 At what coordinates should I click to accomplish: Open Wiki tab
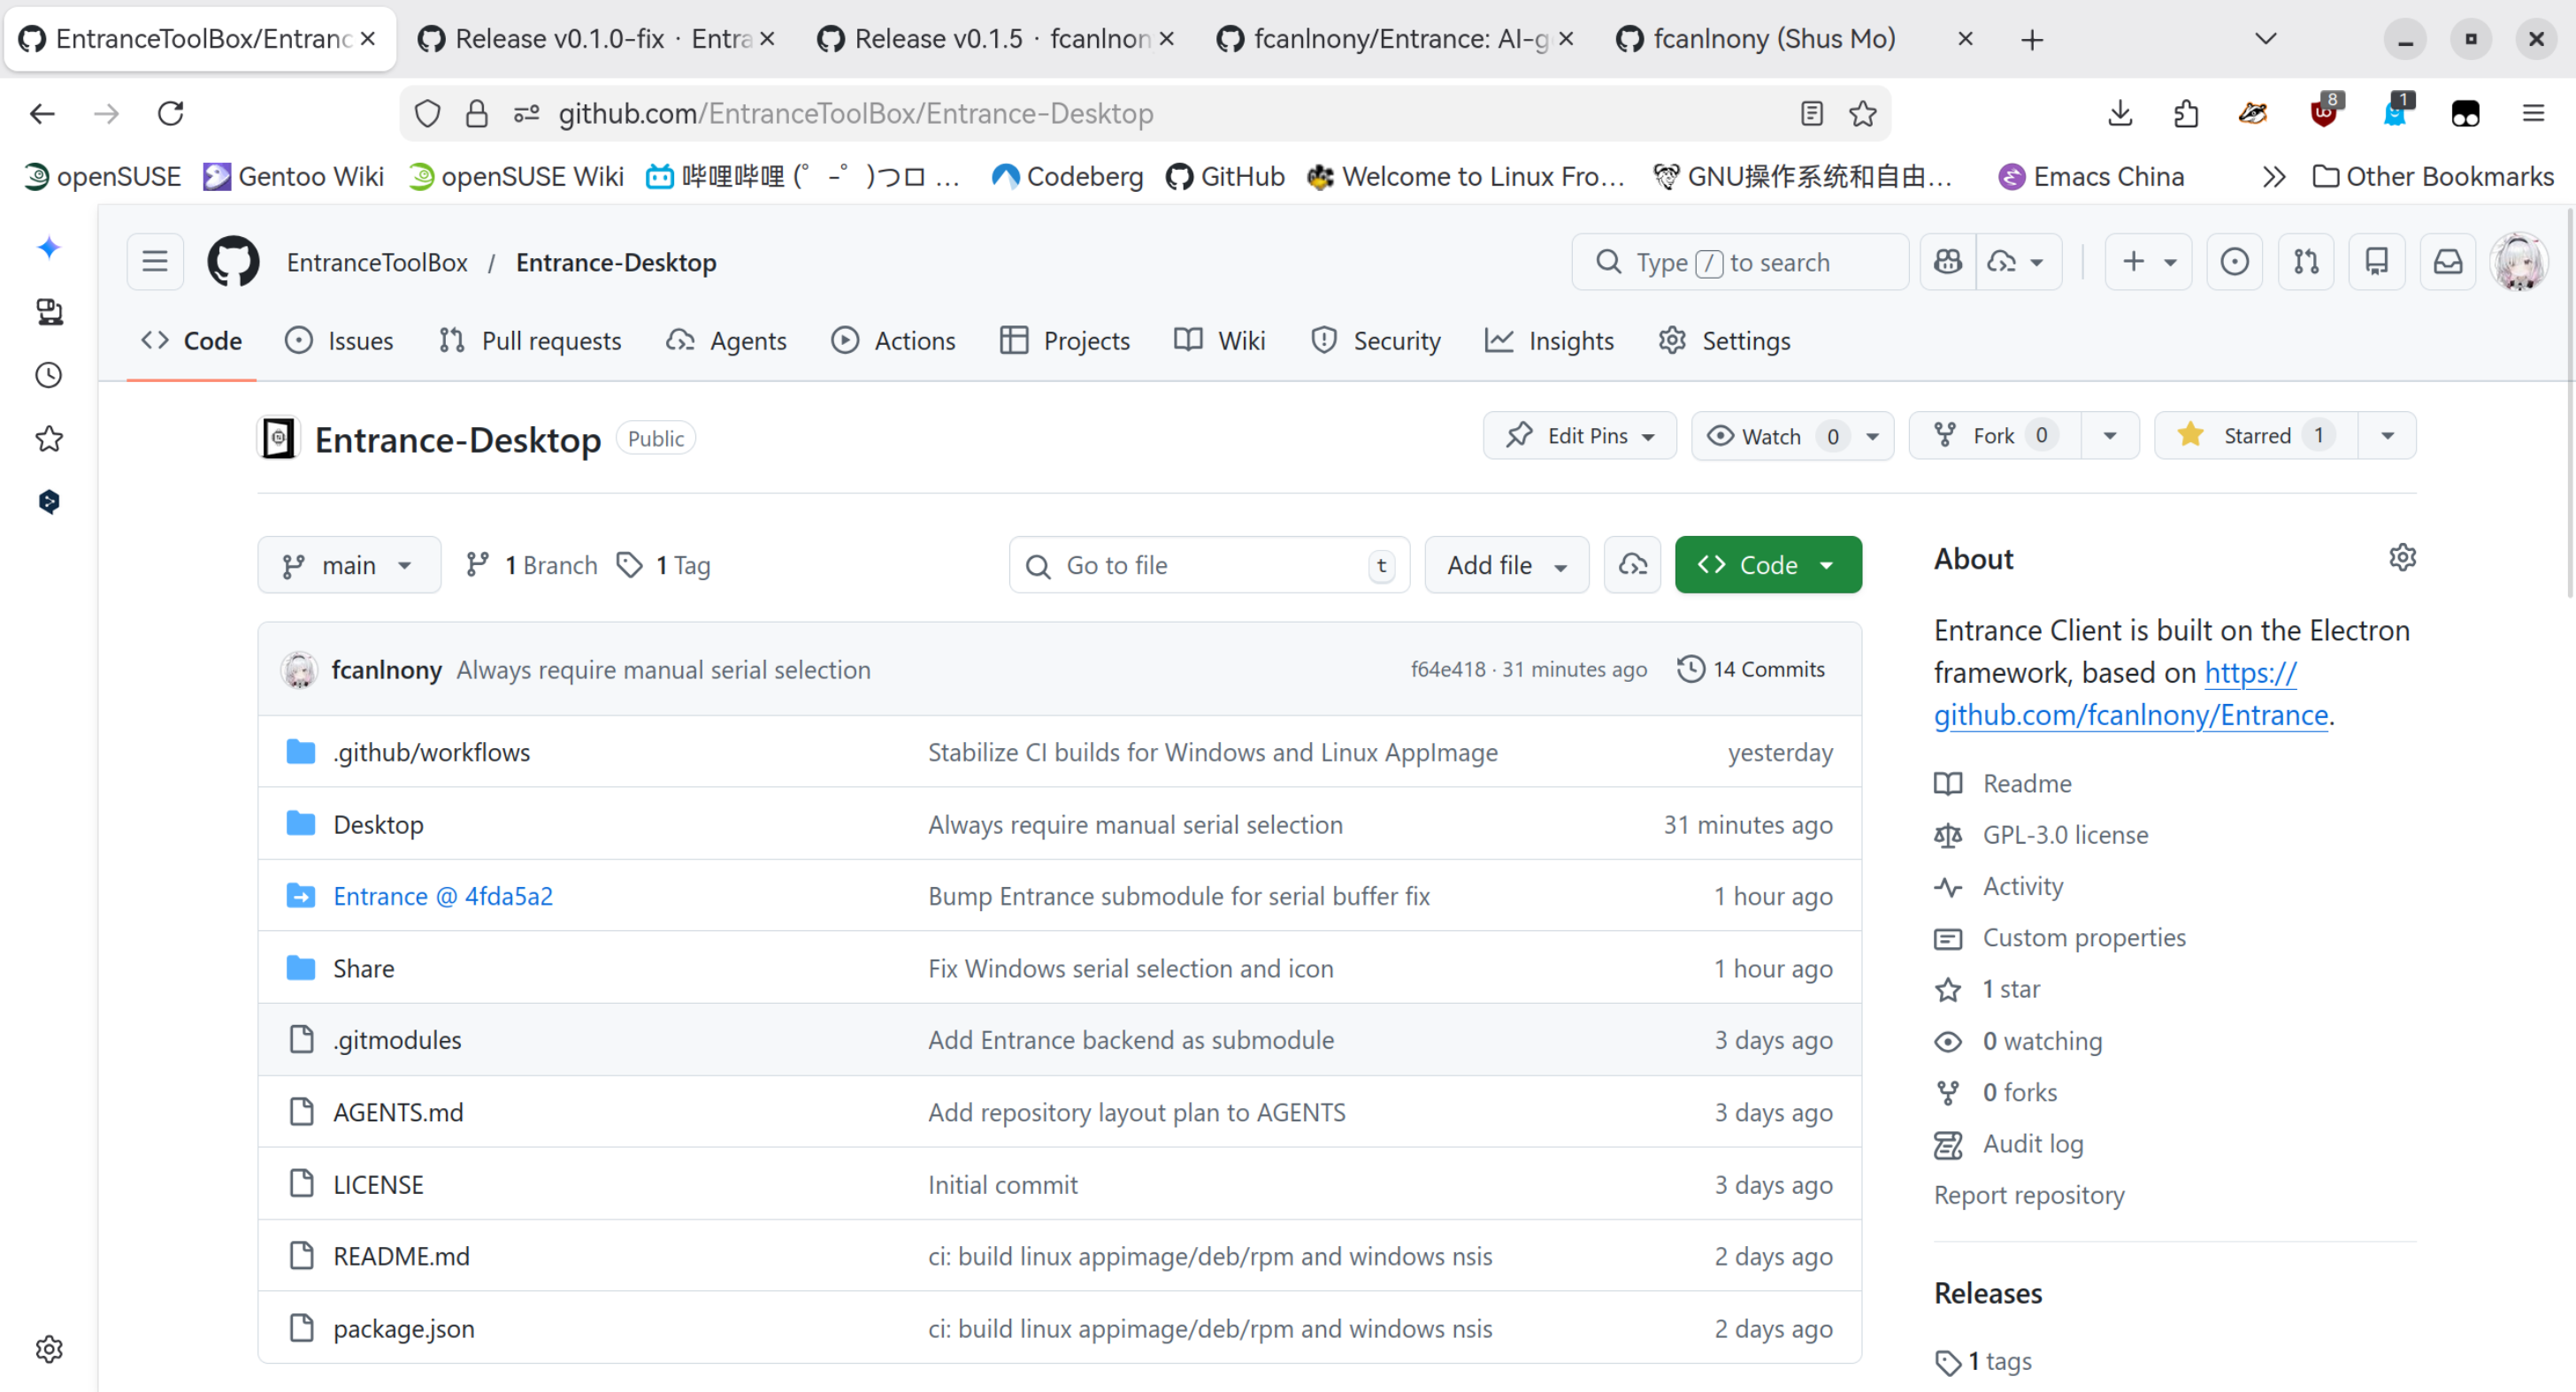pyautogui.click(x=1220, y=341)
